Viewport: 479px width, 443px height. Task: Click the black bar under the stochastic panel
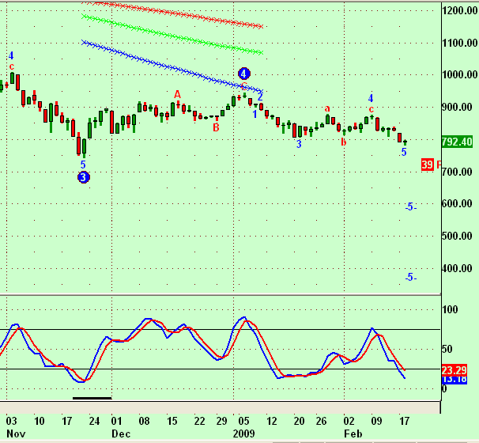coord(92,398)
